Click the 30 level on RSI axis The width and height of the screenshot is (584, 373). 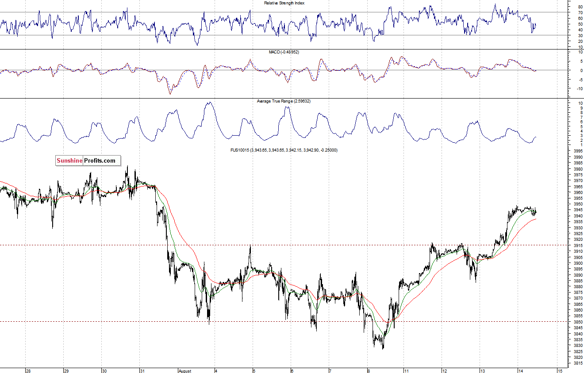(x=580, y=35)
